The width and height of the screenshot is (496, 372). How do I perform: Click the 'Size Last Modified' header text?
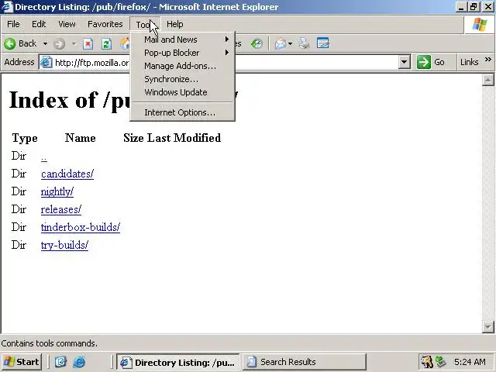click(x=172, y=138)
